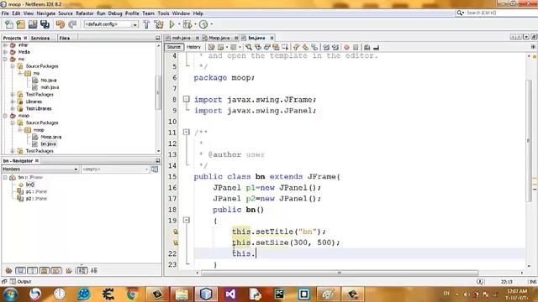Click the Build Project hammer icon
Viewport: 538px width, 302px height.
pyautogui.click(x=146, y=24)
